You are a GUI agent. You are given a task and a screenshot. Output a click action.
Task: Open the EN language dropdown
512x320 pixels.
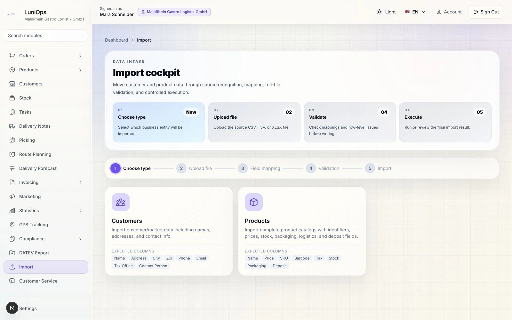415,12
